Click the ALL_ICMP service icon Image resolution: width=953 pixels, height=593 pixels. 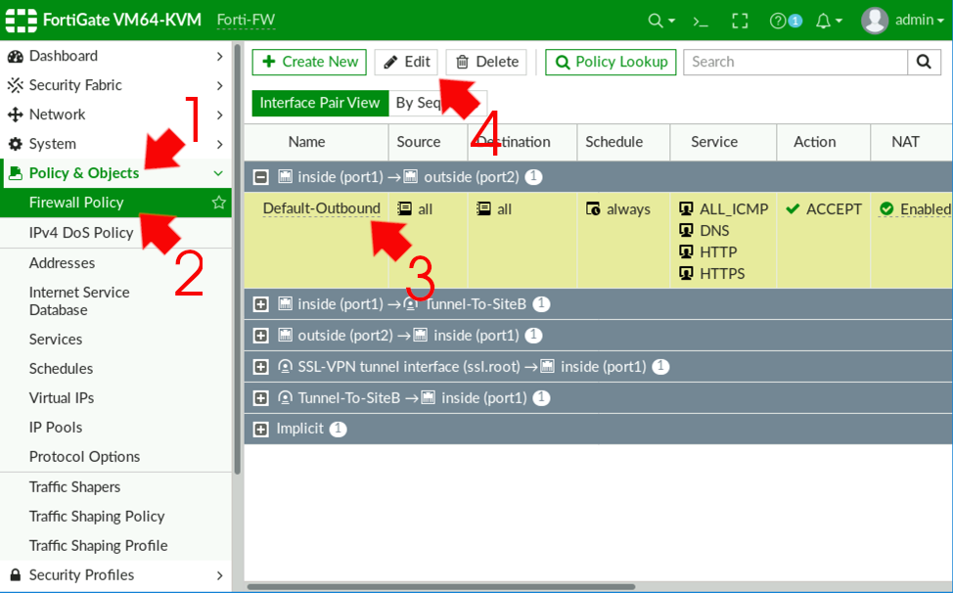pyautogui.click(x=686, y=209)
